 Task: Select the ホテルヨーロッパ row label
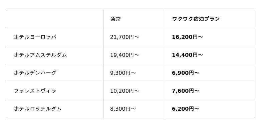pos(35,37)
